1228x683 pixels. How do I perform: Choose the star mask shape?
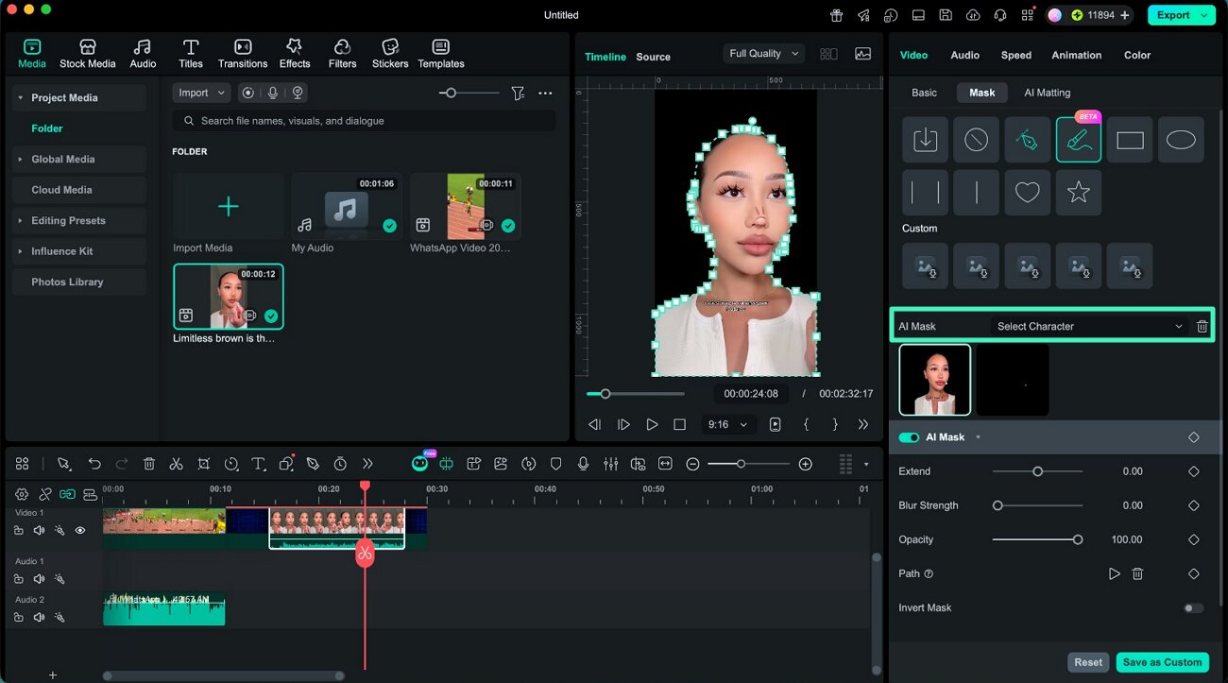coord(1078,193)
